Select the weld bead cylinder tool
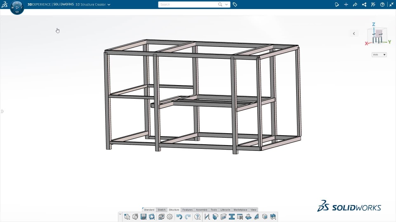 (x=265, y=217)
